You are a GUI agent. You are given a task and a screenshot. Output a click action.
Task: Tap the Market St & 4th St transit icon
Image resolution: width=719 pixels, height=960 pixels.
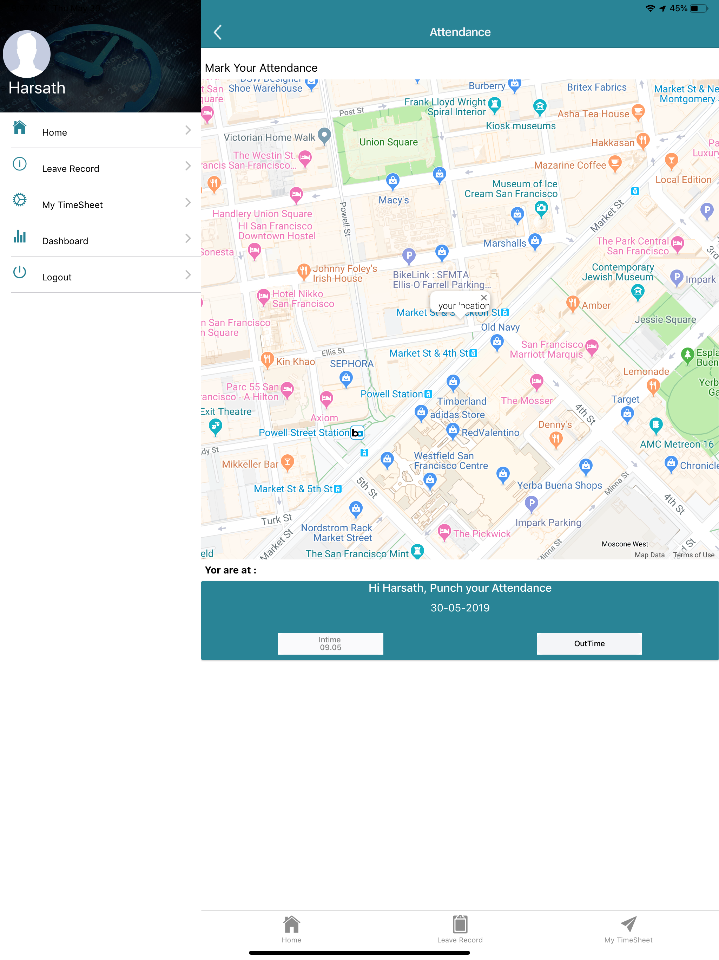(x=474, y=353)
